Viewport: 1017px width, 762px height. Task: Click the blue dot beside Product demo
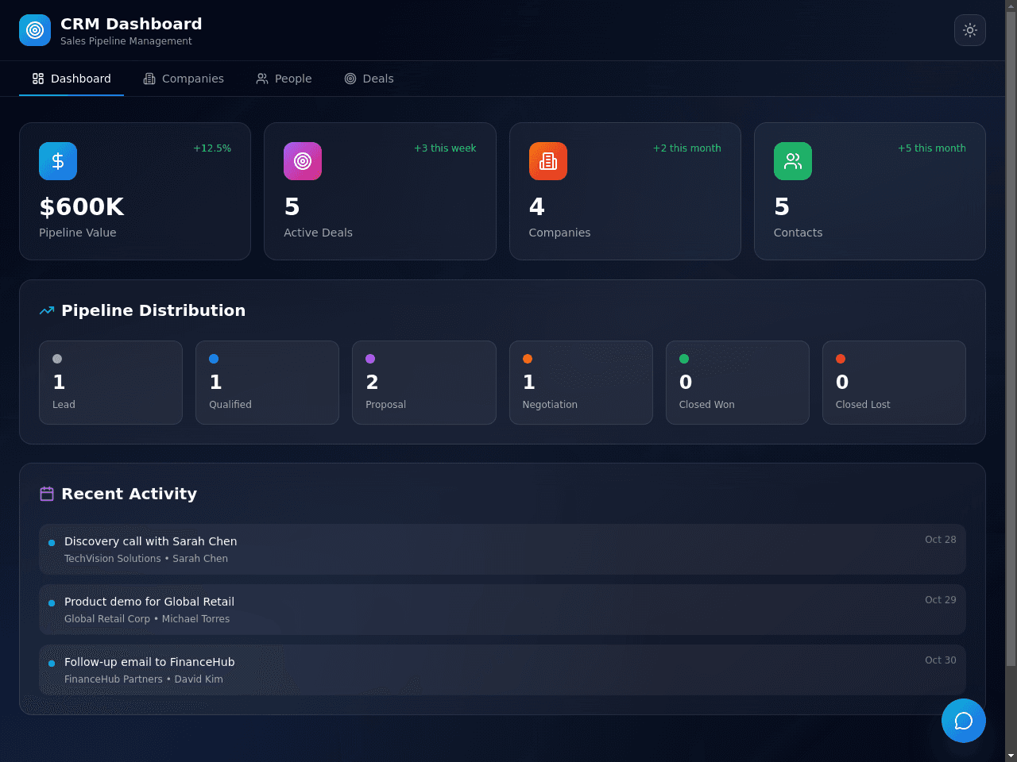pyautogui.click(x=52, y=603)
